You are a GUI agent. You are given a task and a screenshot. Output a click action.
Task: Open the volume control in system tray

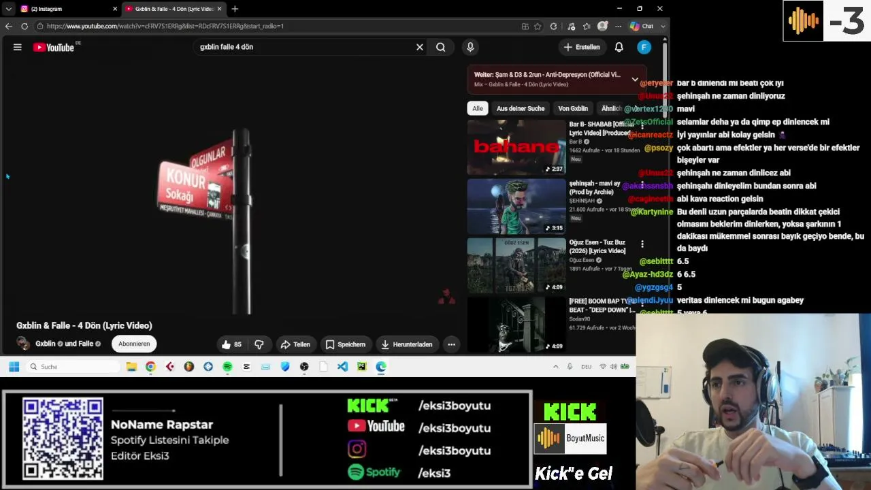point(614,366)
